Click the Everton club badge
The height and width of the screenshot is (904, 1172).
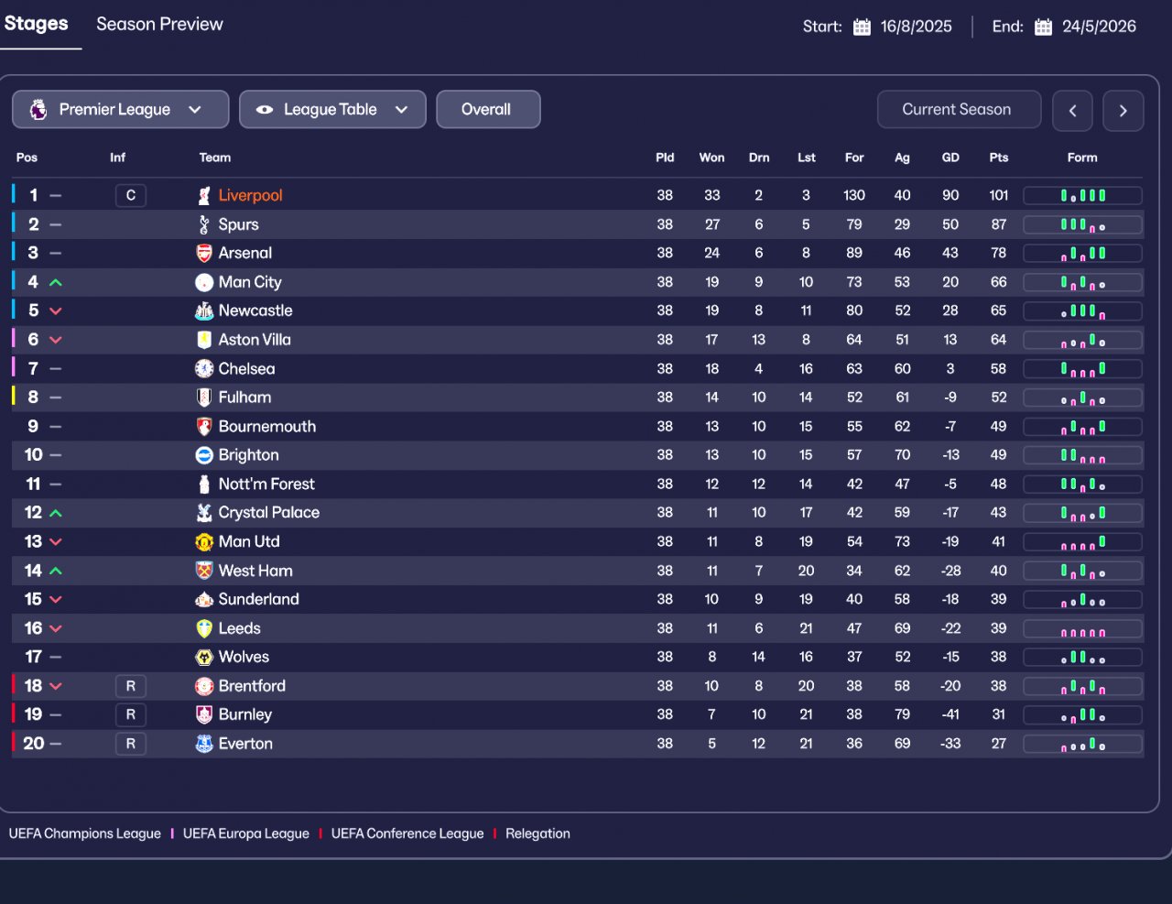tap(204, 744)
